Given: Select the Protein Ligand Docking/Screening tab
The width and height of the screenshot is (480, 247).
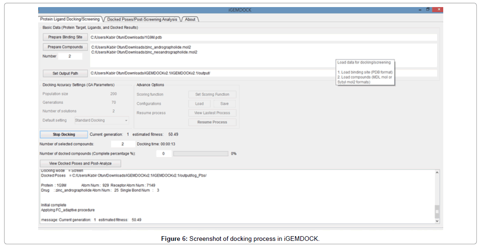Looking at the screenshot, I should pos(70,19).
